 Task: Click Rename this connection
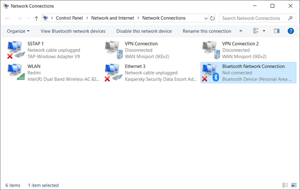pyautogui.click(x=207, y=31)
